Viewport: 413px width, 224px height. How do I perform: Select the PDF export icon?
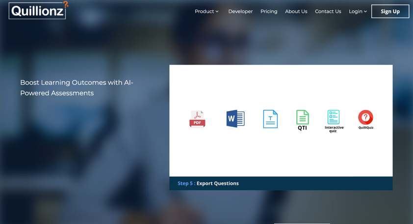coord(197,119)
